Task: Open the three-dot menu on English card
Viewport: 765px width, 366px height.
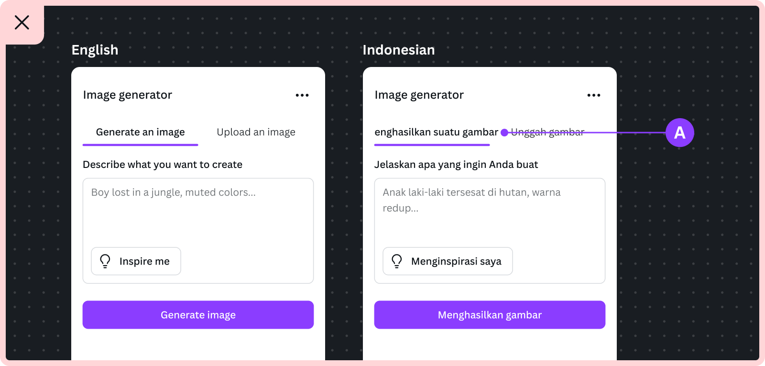Action: coord(302,95)
